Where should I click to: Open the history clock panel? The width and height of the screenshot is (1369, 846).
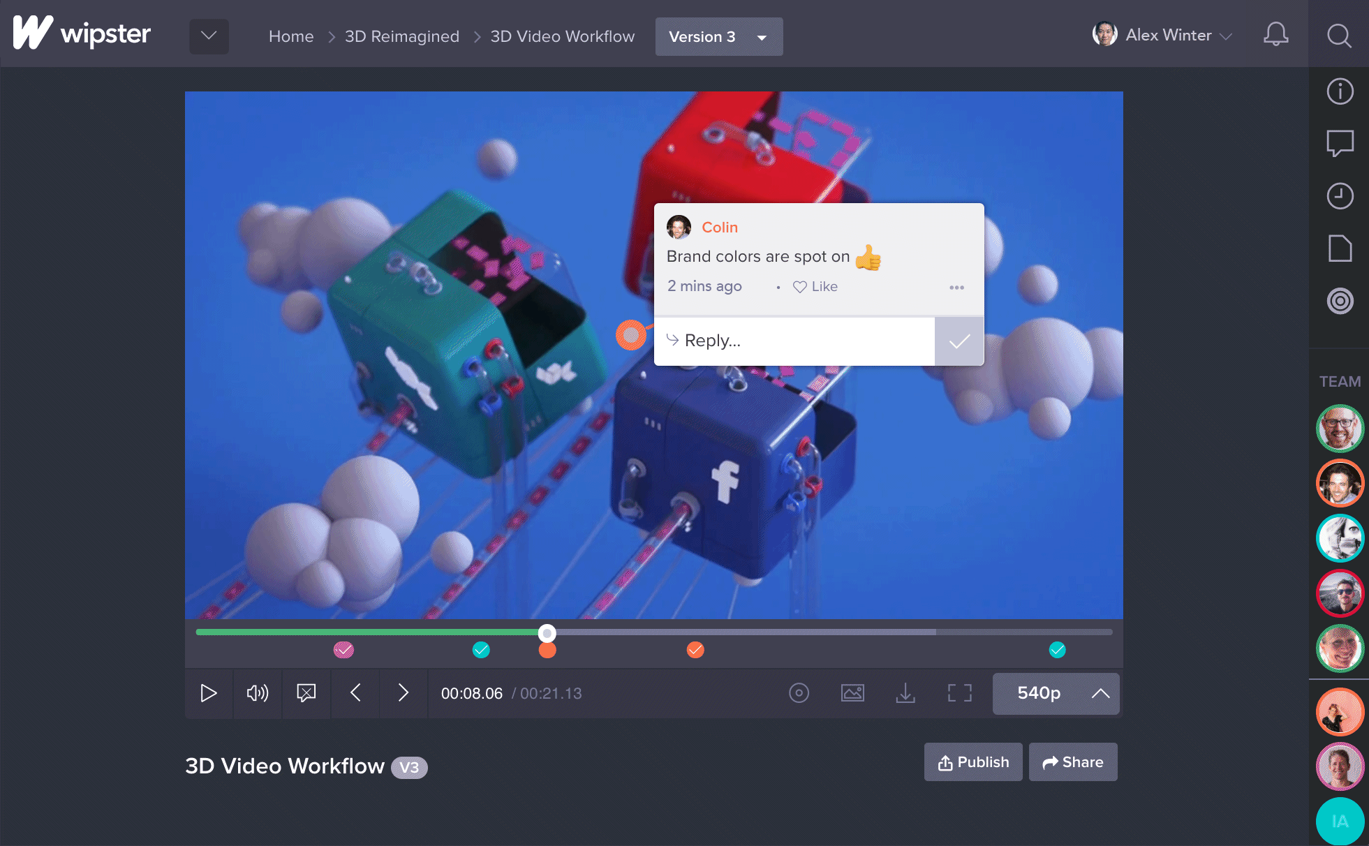tap(1340, 196)
